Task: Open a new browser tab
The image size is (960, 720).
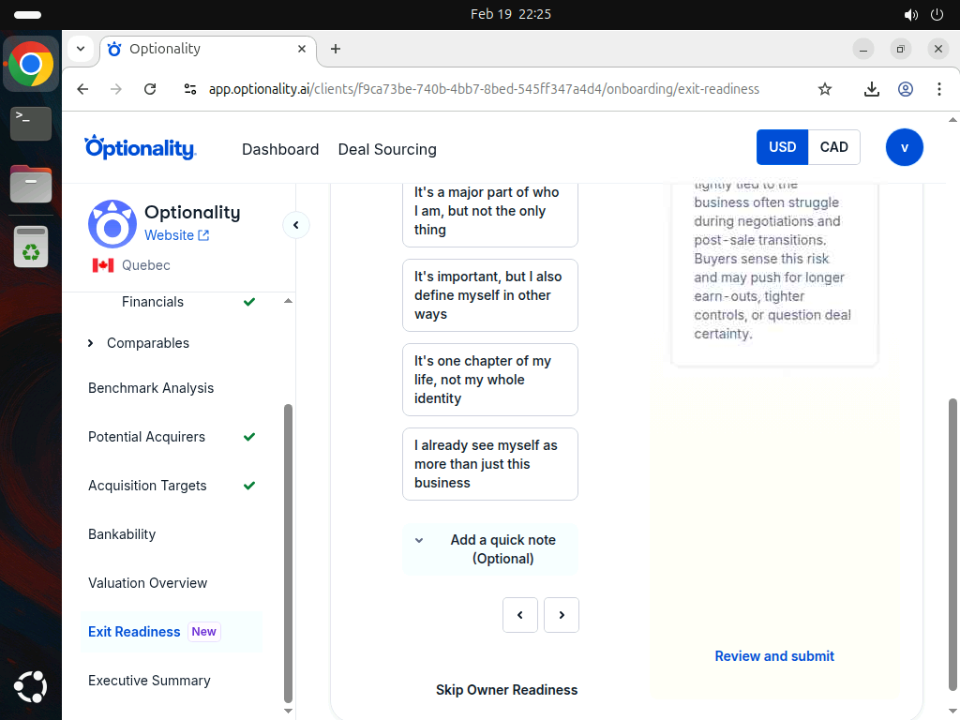Action: [x=336, y=49]
